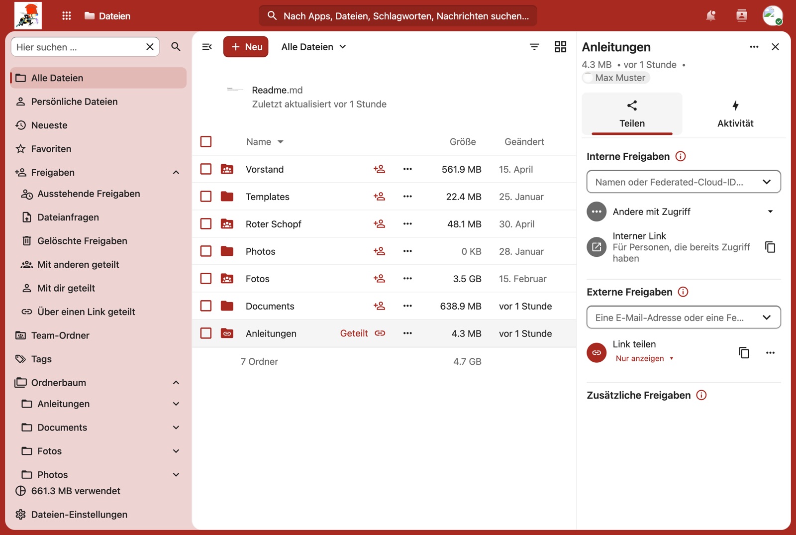Open share icon for Documents folder
Image resolution: width=796 pixels, height=535 pixels.
[379, 306]
